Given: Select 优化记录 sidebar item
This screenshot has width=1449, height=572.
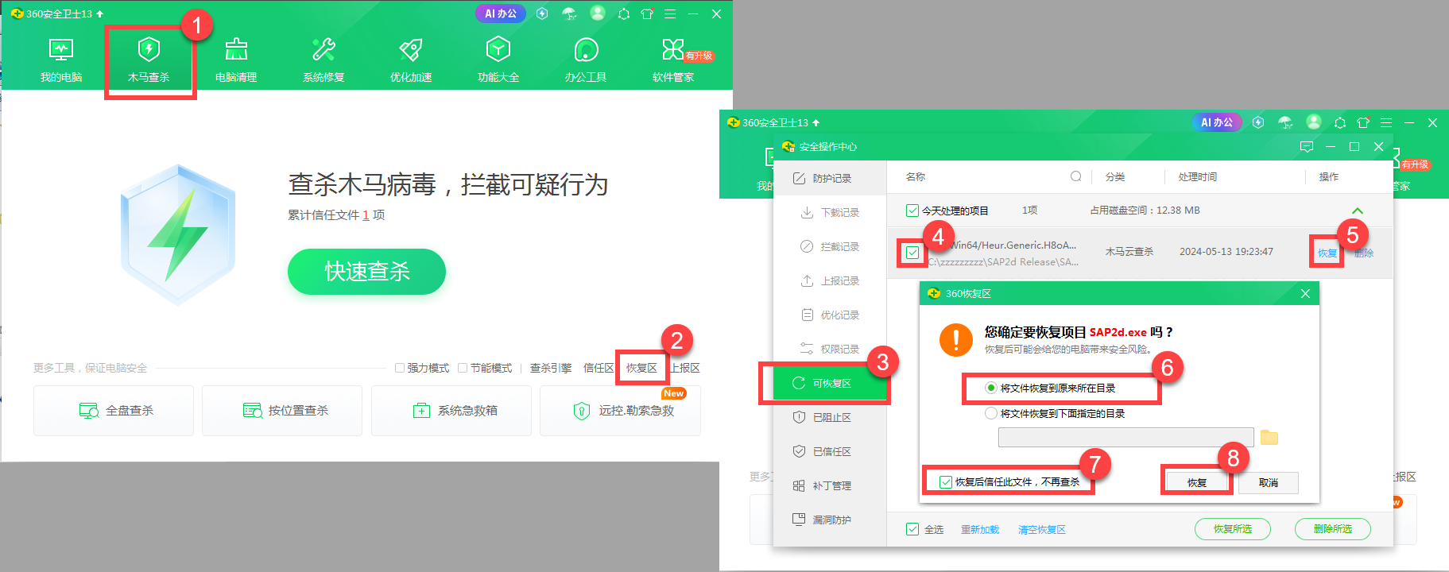Looking at the screenshot, I should [x=830, y=315].
